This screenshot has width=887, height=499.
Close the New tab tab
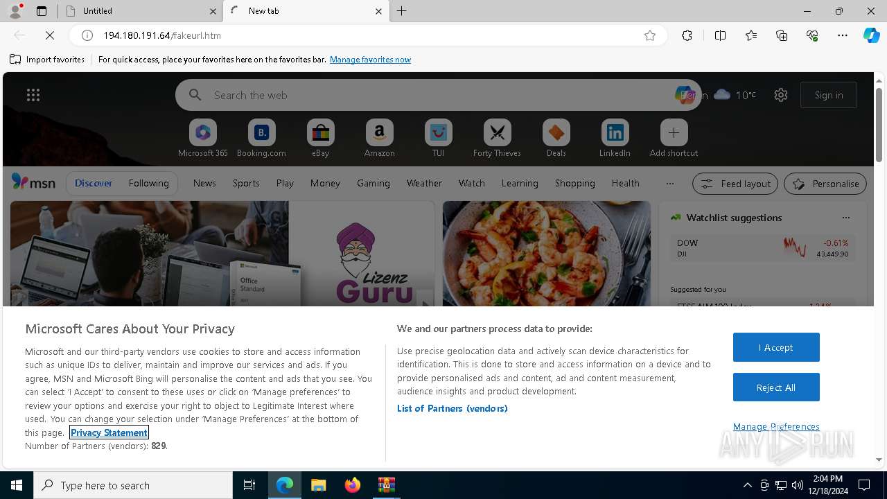click(x=378, y=11)
